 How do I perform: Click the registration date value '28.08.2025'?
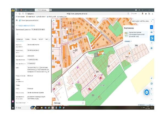pyautogui.click(x=31, y=56)
